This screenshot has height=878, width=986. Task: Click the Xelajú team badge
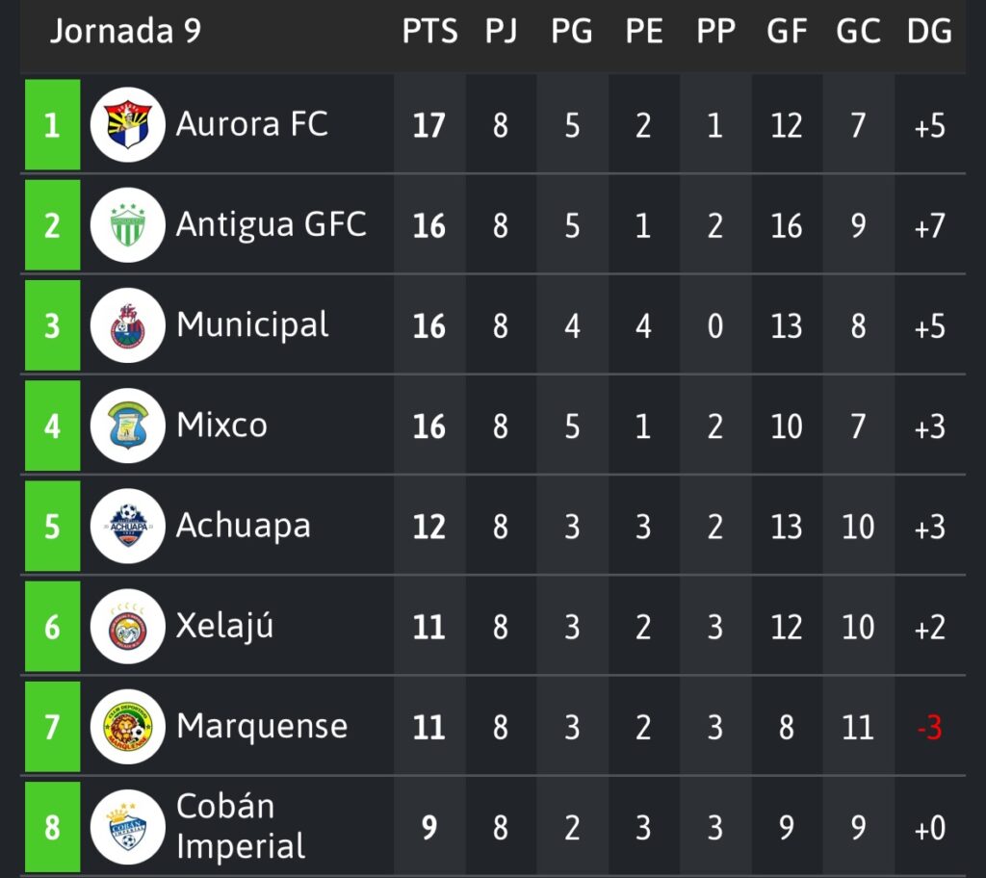(127, 627)
